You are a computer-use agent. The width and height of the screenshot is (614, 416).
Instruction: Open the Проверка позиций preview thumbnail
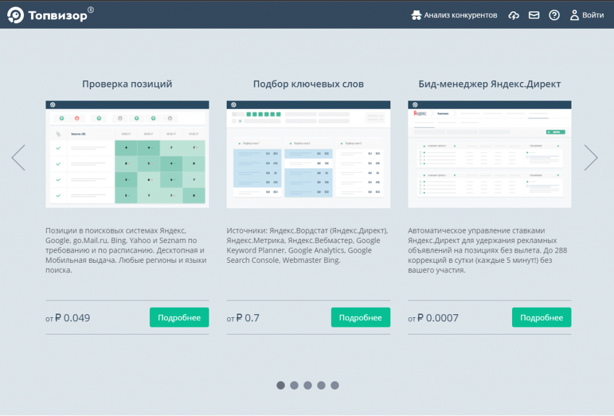(127, 154)
